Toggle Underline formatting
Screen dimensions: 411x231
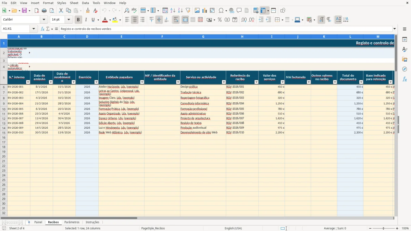click(93, 20)
